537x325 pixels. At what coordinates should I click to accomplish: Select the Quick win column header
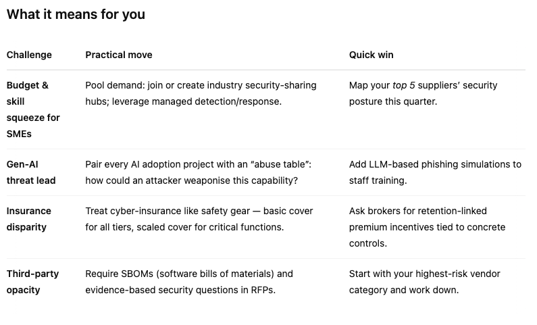point(371,55)
